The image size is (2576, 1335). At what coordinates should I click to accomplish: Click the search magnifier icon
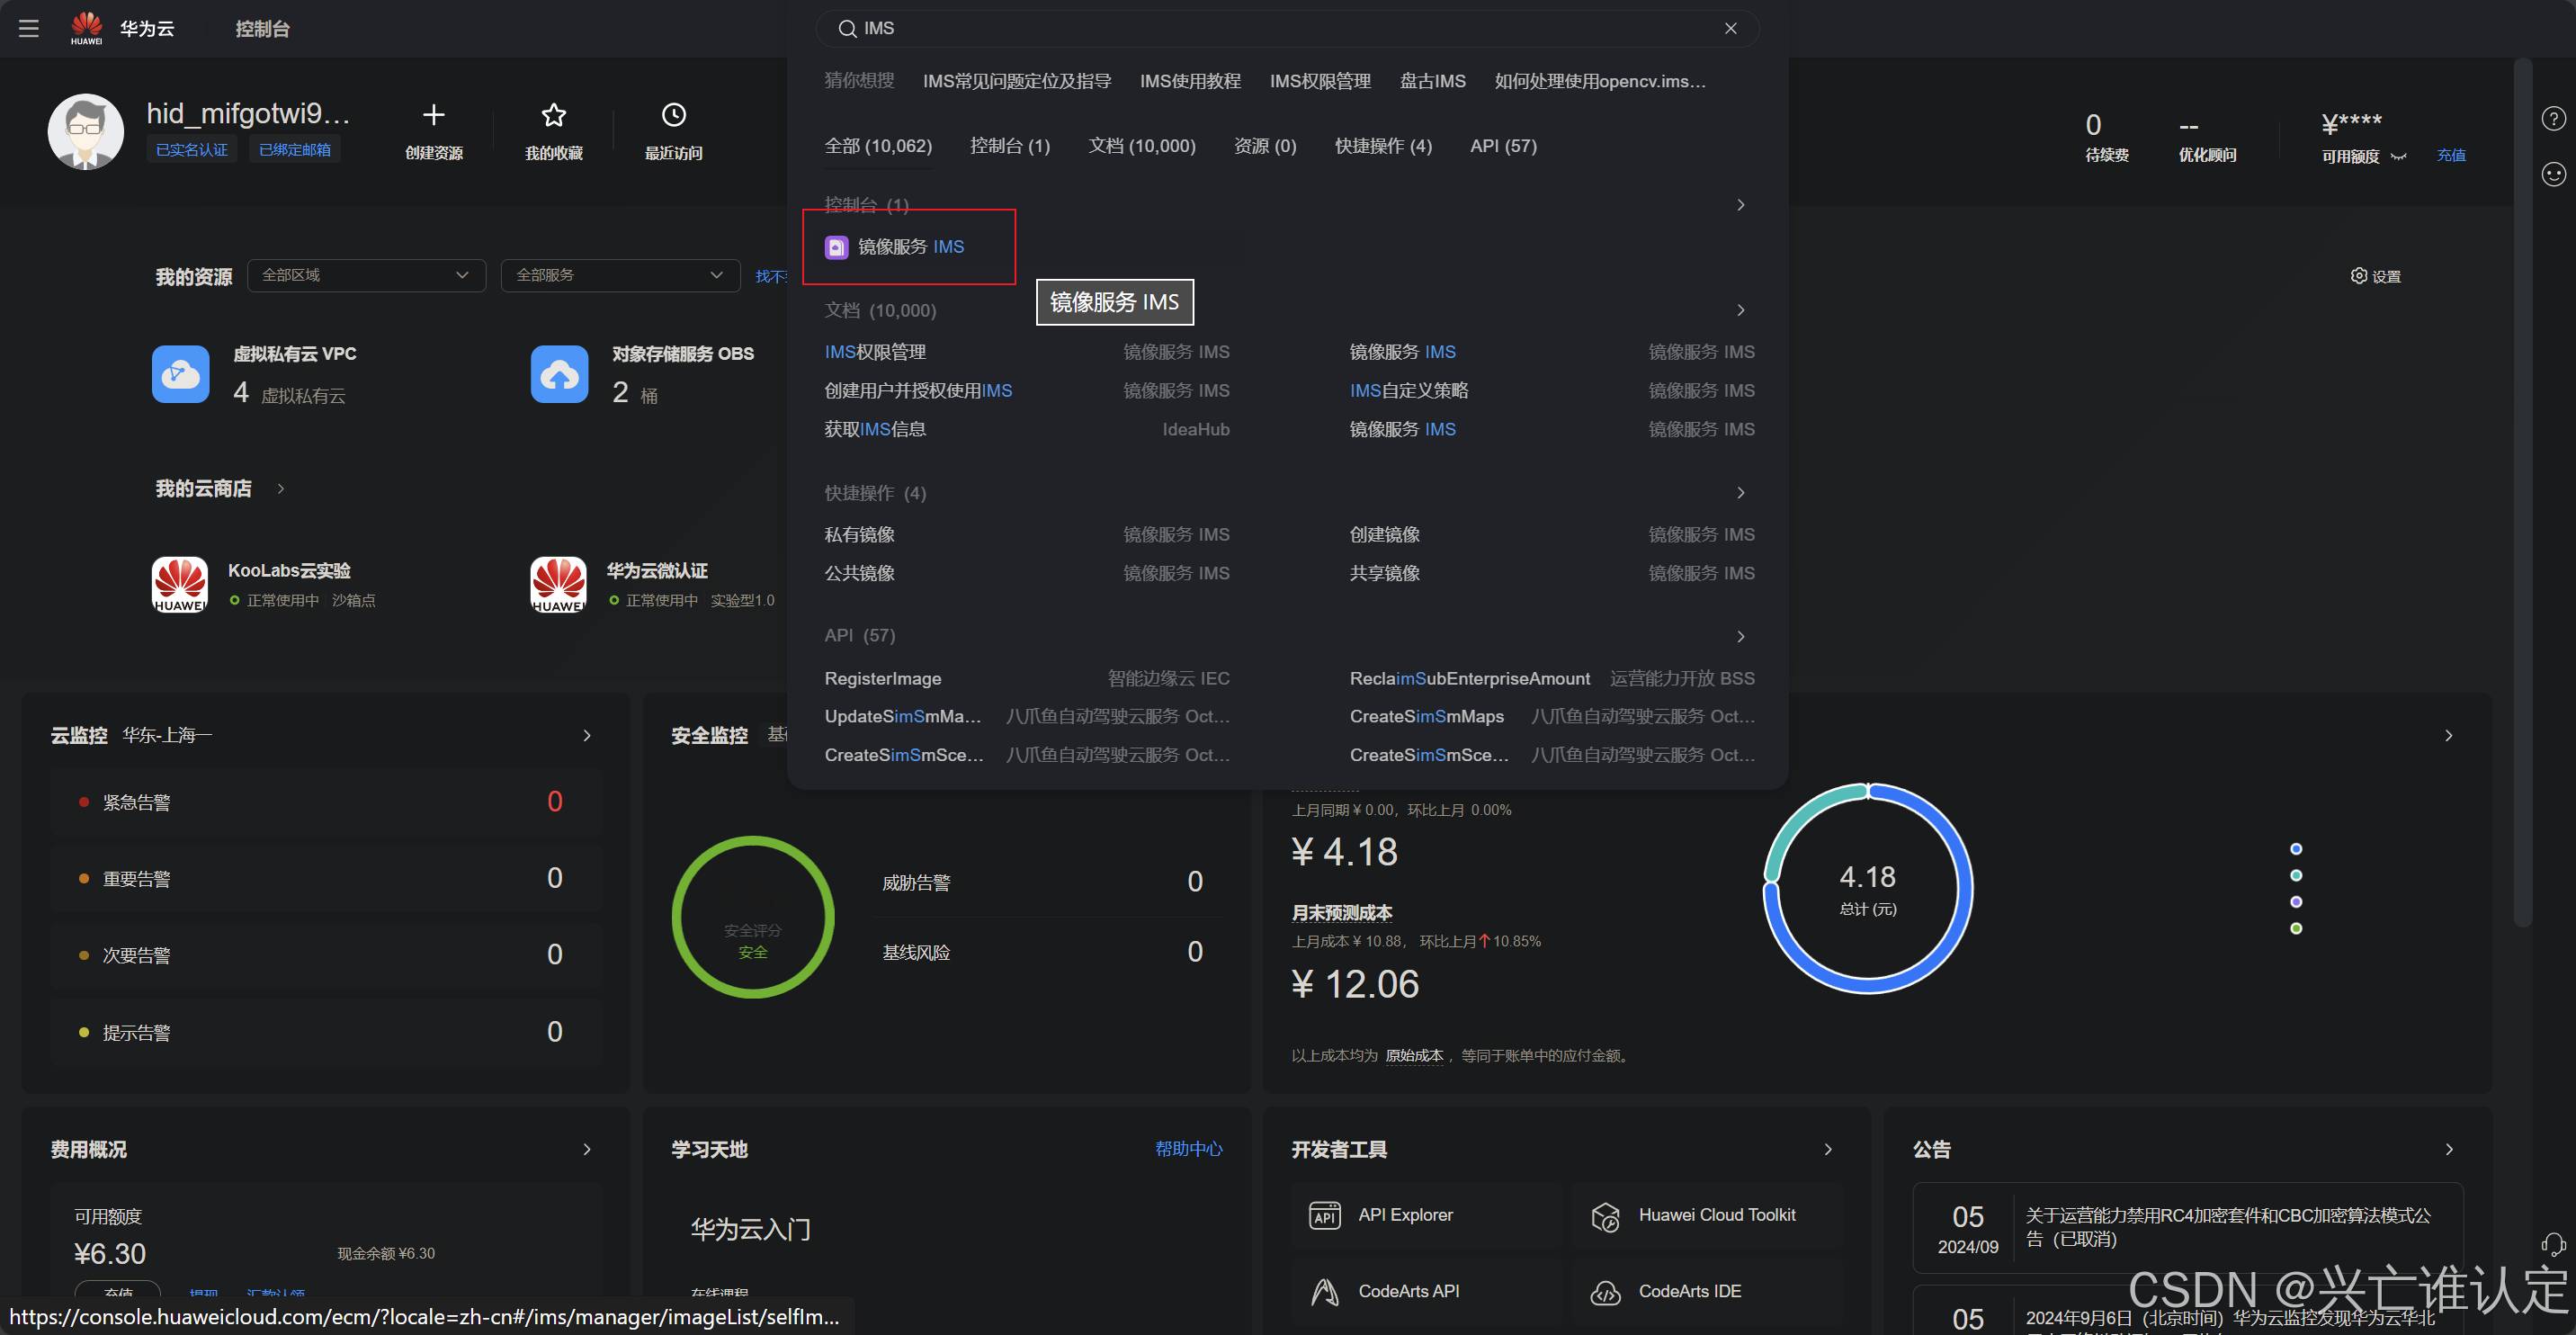[847, 28]
